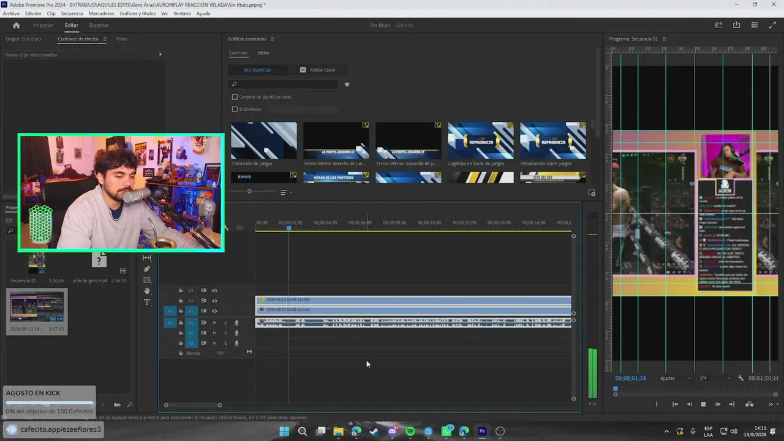Open Premiere Pro from the taskbar
784x441 pixels.
482,431
